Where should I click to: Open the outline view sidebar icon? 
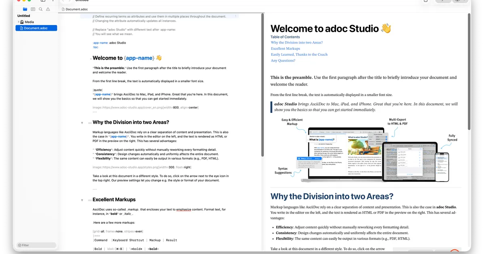click(x=33, y=9)
